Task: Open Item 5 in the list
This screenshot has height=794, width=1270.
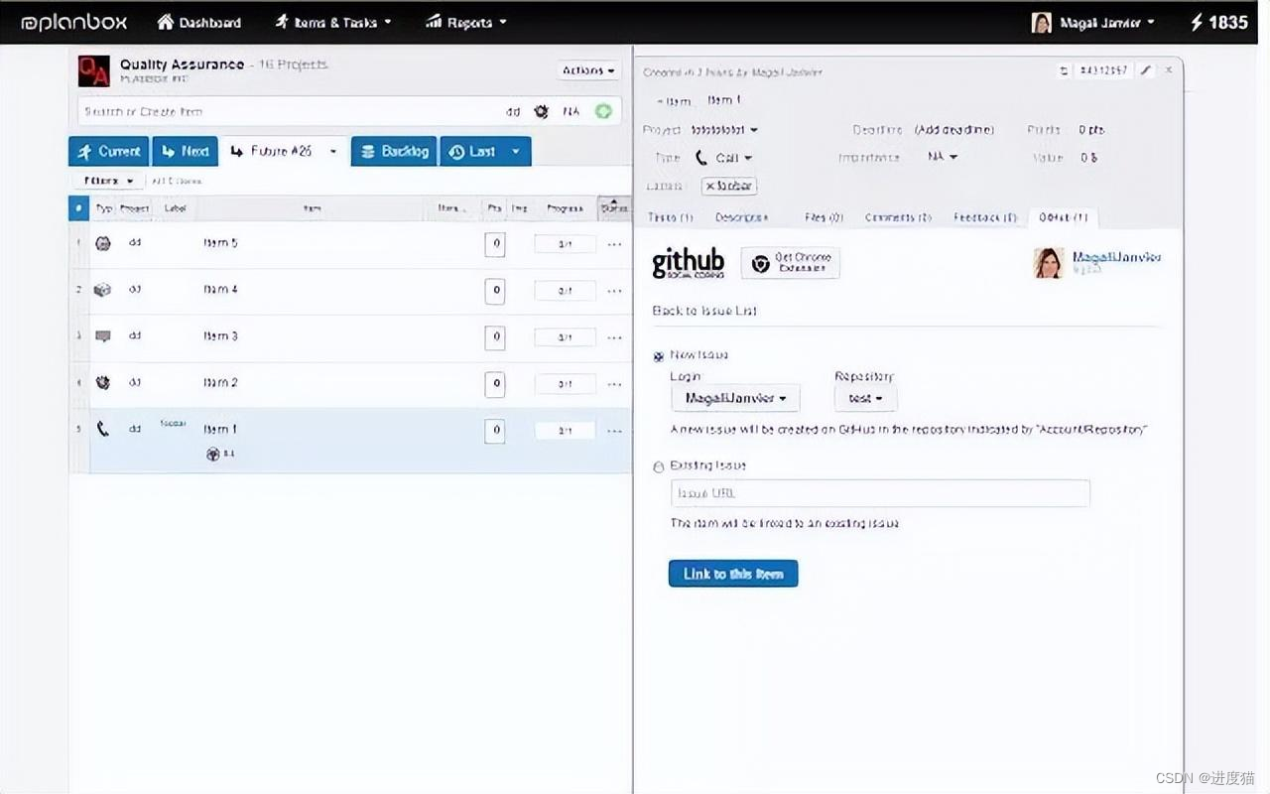Action: pyautogui.click(x=220, y=243)
